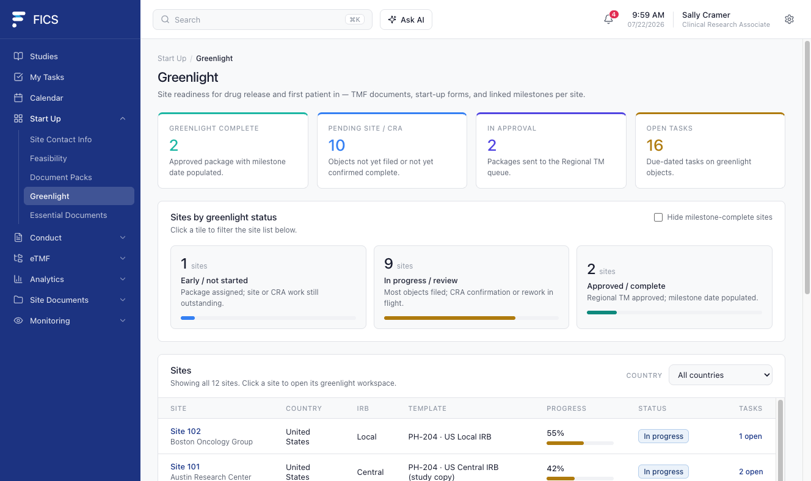Screen dimensions: 811x481
Task: Open the notifications bell icon
Action: [608, 20]
